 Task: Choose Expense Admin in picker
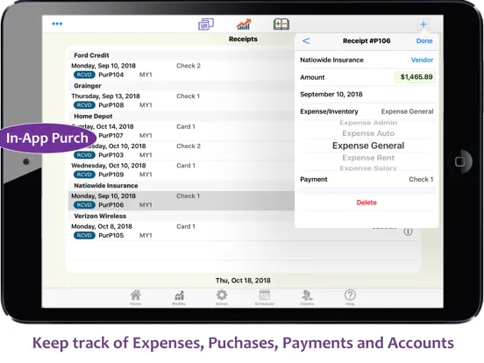[x=368, y=123]
